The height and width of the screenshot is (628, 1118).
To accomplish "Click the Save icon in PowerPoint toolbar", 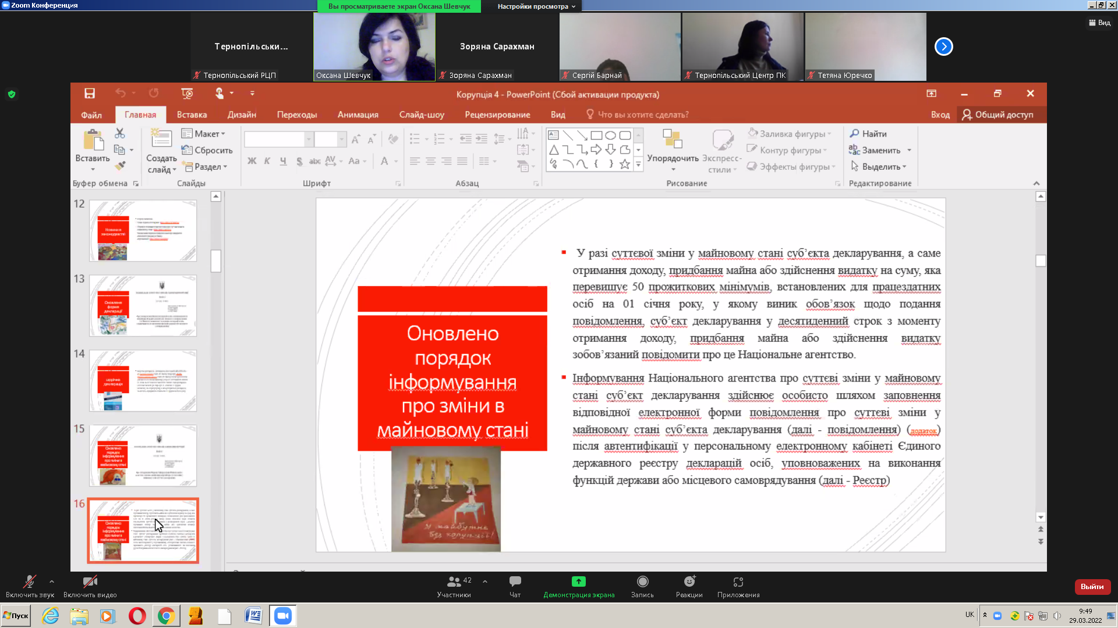I will point(89,93).
